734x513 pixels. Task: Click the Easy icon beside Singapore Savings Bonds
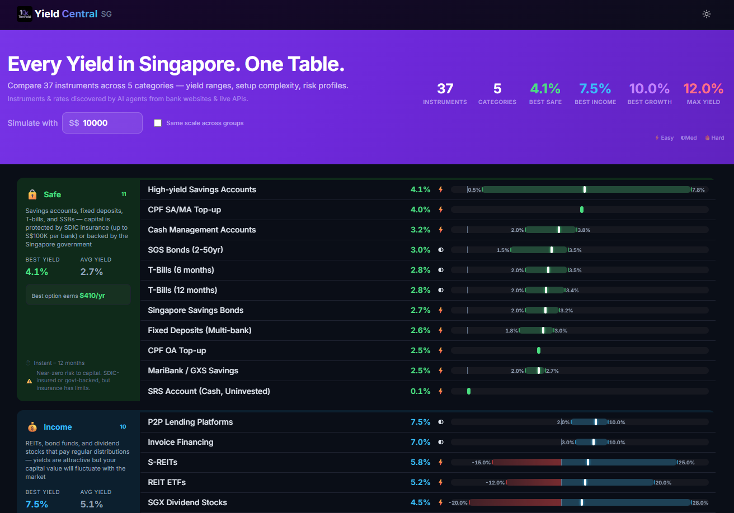pyautogui.click(x=440, y=310)
